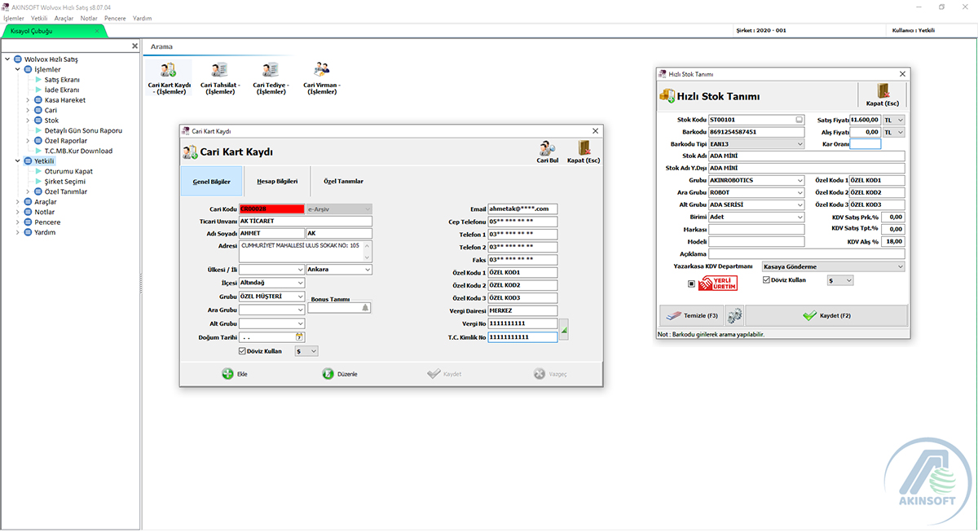This screenshot has height=532, width=978.
Task: Open the Cari Kart Kaydı shortcut icon
Action: [169, 72]
